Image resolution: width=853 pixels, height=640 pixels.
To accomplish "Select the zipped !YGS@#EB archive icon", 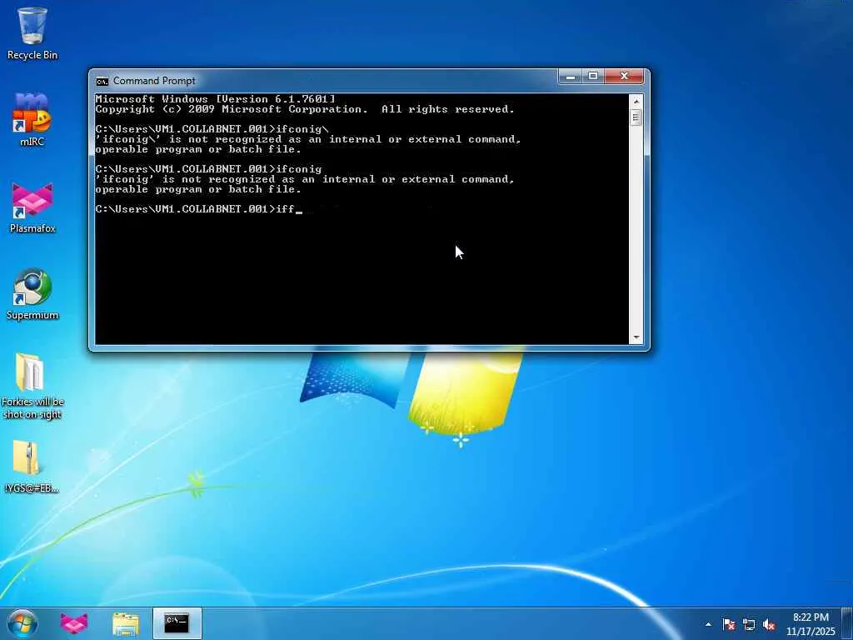I will pyautogui.click(x=32, y=467).
